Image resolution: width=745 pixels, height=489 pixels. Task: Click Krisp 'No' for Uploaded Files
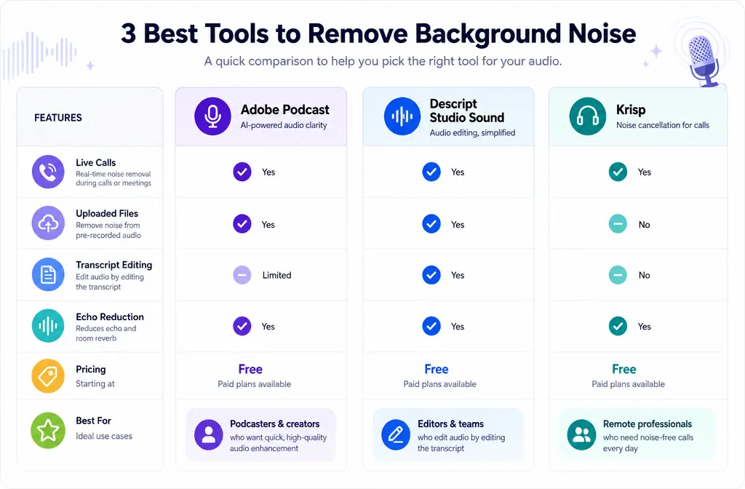(645, 225)
